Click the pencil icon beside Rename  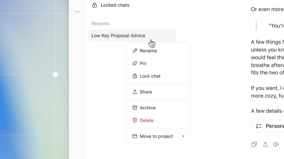tap(135, 51)
